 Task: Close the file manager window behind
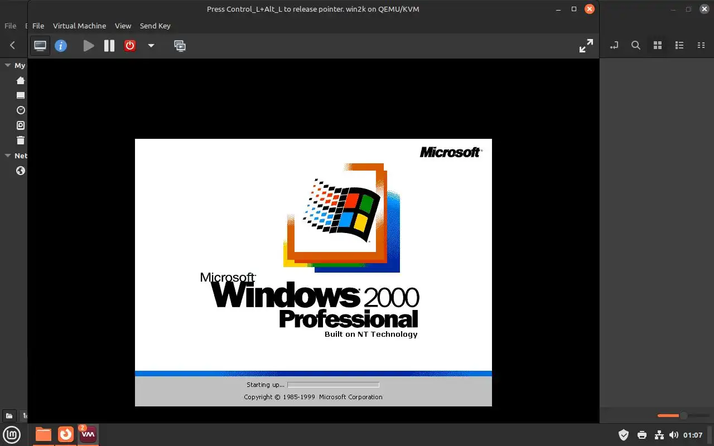pyautogui.click(x=704, y=9)
